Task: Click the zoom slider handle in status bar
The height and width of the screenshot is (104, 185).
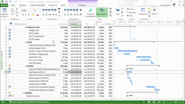Action: pyautogui.click(x=176, y=102)
